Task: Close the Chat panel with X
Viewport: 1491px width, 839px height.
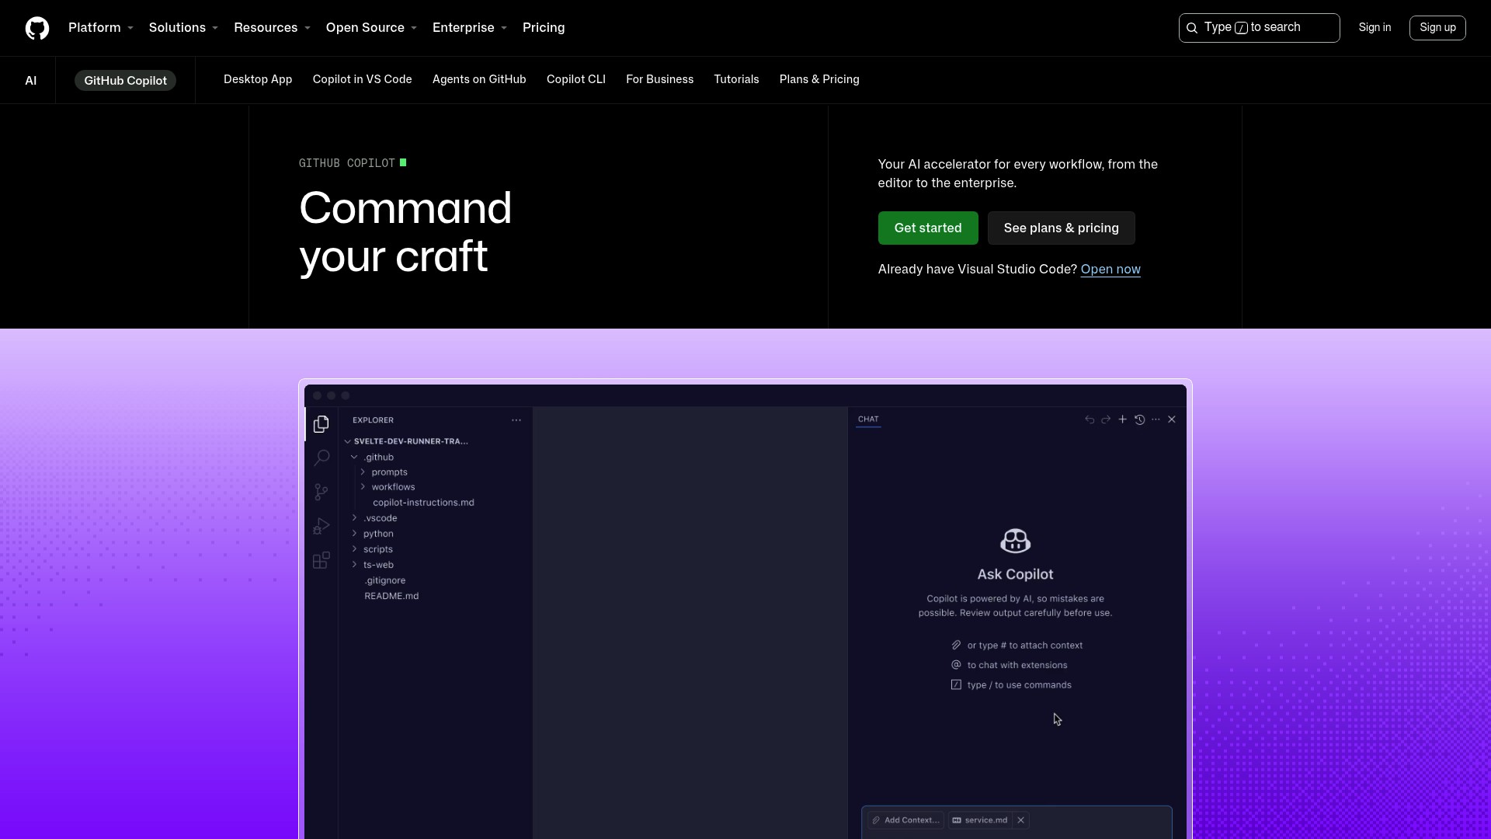Action: tap(1172, 419)
